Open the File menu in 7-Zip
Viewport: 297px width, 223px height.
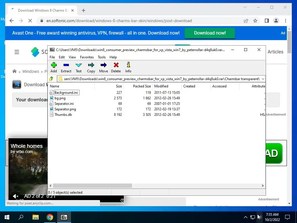(52, 57)
